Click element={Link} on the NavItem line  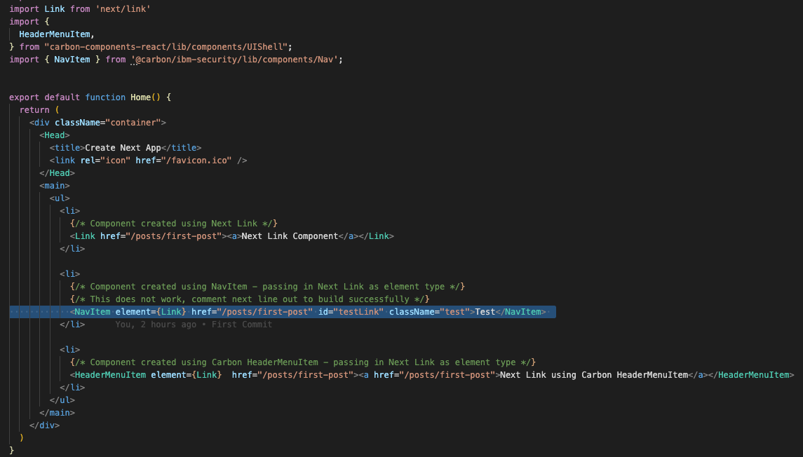coord(151,312)
